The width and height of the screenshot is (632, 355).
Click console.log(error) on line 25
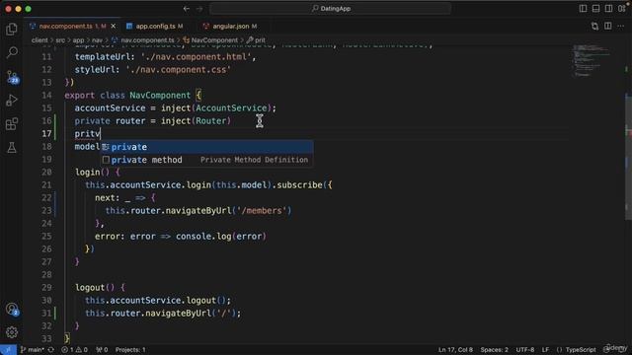[221, 237]
